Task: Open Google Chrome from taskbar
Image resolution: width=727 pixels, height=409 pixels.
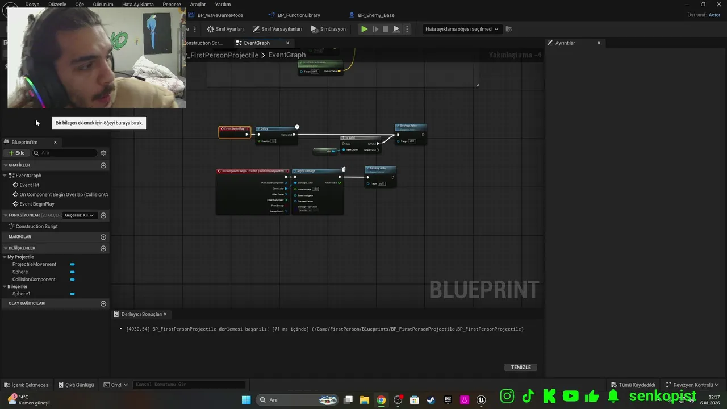Action: [x=381, y=400]
